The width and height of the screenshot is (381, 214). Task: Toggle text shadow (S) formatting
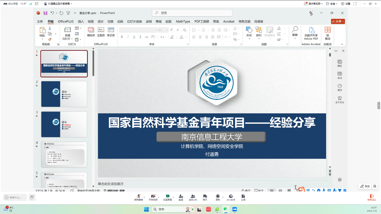[x=140, y=37]
